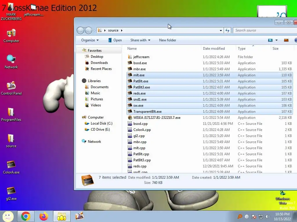Open the Network desktop icon
The height and width of the screenshot is (222, 297).
pos(11,62)
